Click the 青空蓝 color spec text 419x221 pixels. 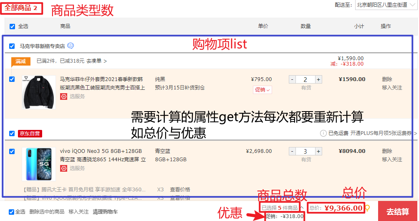[162, 151]
